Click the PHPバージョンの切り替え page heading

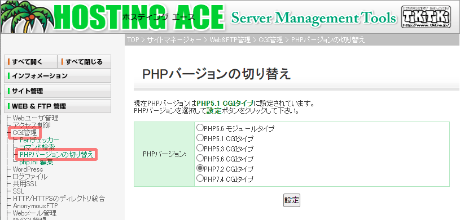[217, 74]
